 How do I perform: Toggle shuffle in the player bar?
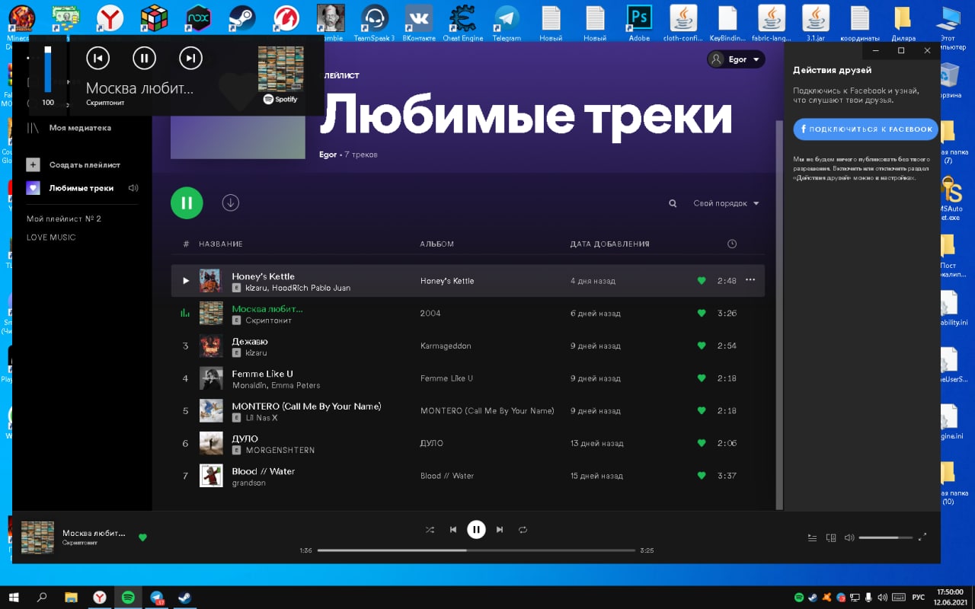click(430, 530)
